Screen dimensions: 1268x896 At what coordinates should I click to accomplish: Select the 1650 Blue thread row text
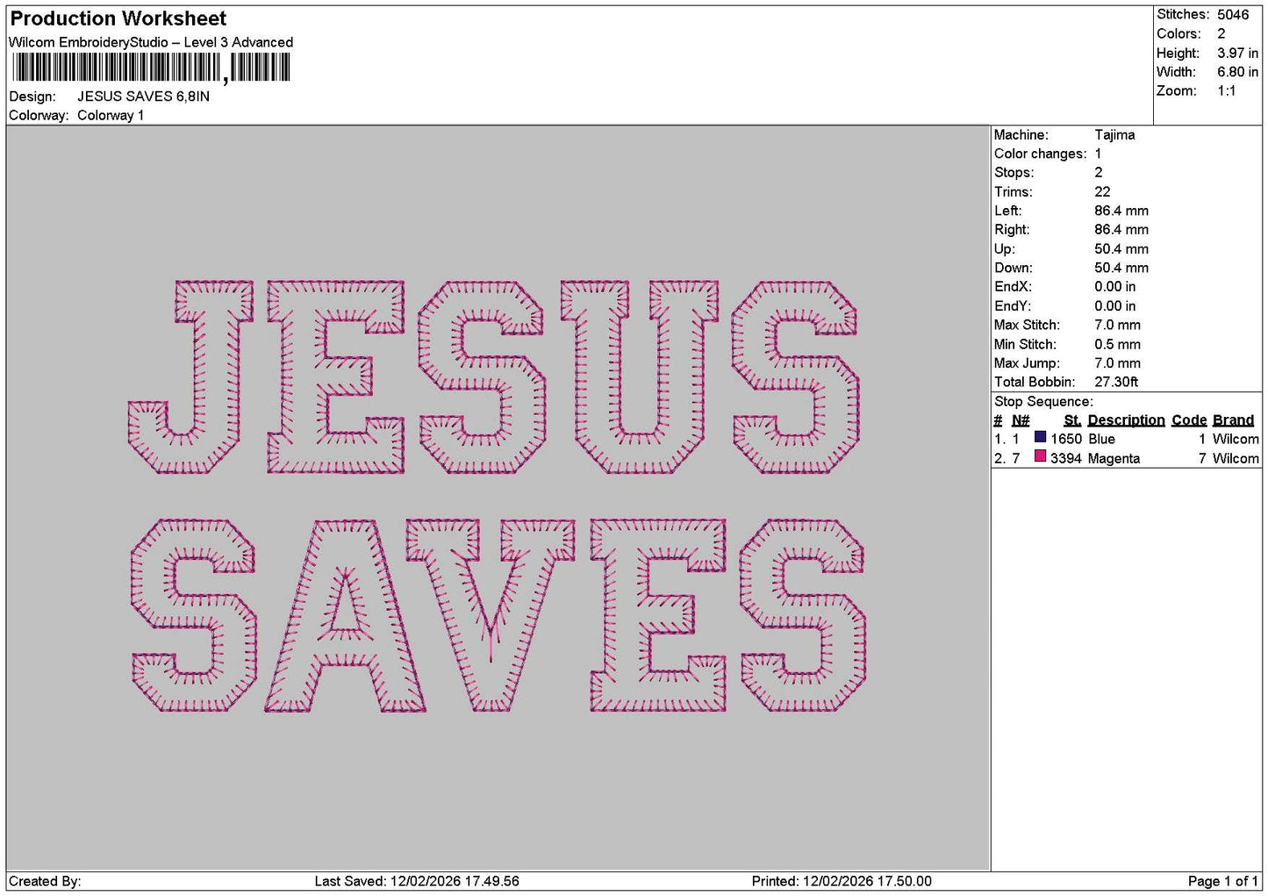click(1083, 439)
